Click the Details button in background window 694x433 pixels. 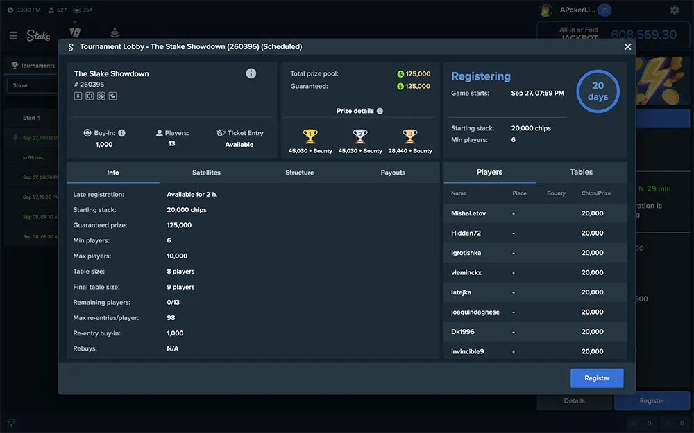pos(575,400)
